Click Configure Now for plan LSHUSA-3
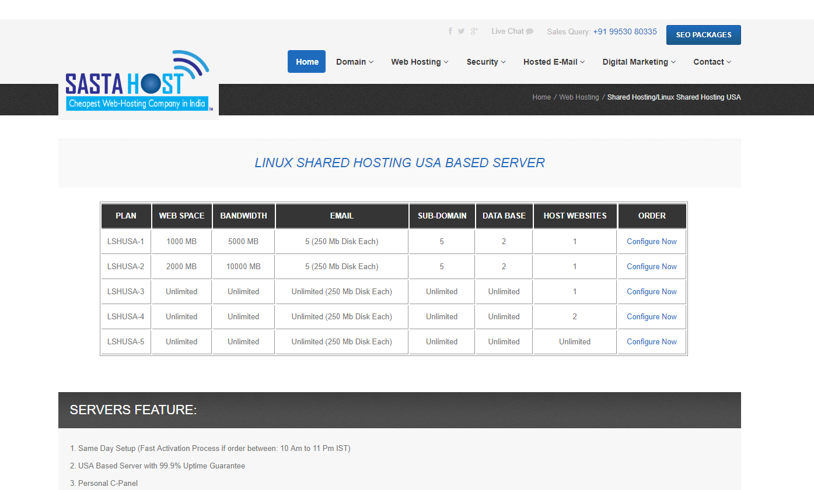814x490 pixels. [652, 291]
